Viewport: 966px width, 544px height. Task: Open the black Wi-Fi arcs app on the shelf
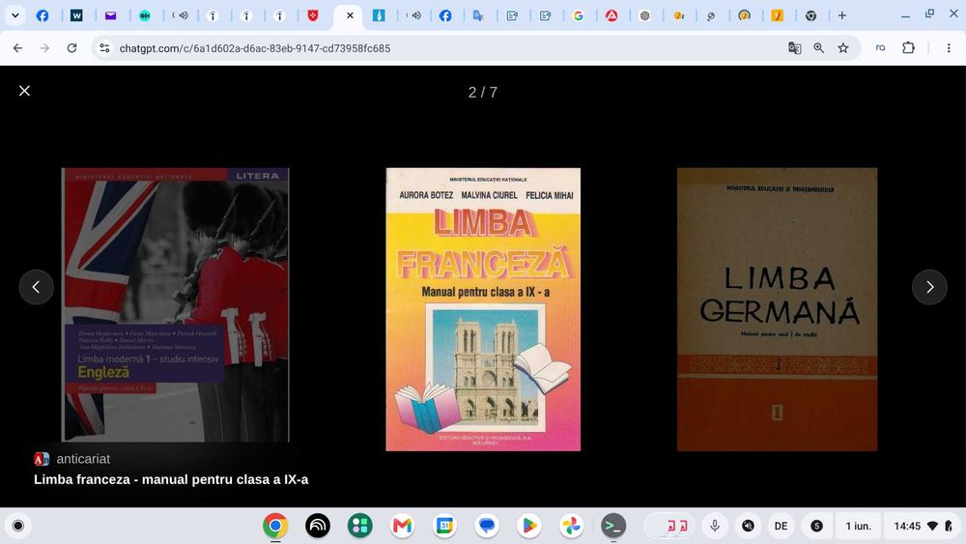[318, 526]
